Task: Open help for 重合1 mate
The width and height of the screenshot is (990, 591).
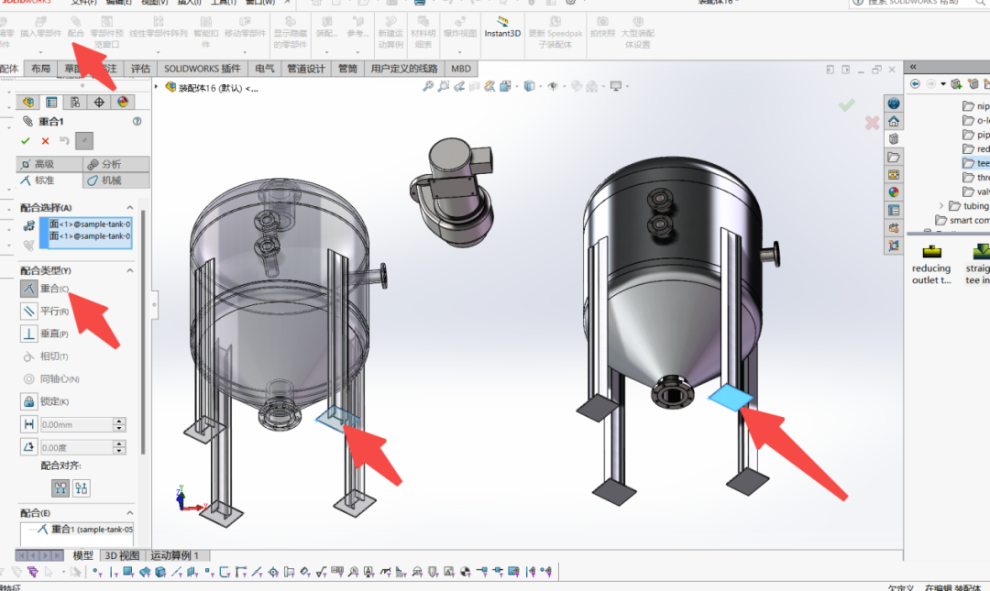Action: click(137, 121)
